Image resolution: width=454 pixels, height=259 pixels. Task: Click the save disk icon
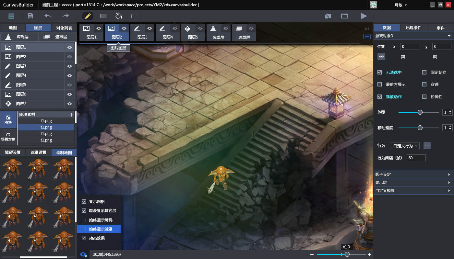point(30,16)
